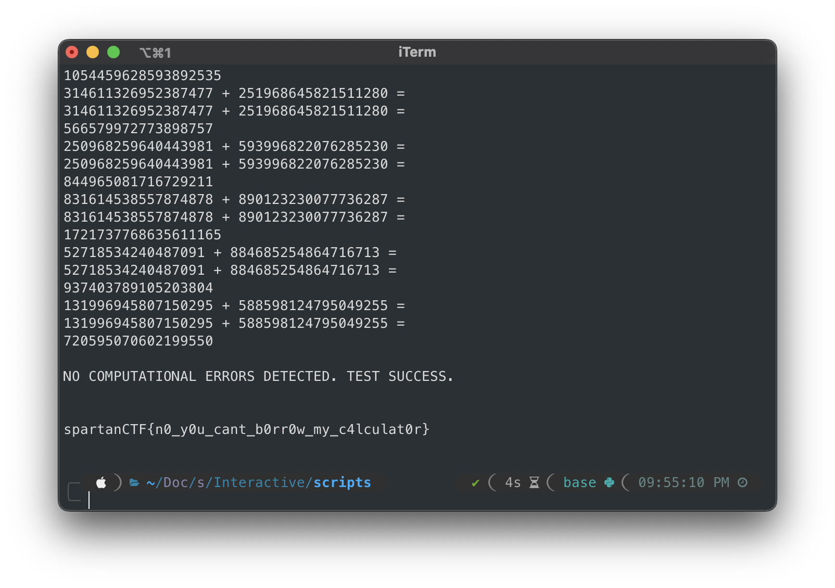This screenshot has width=835, height=588.
Task: Click the result 720595070602199550
Action: click(x=138, y=341)
